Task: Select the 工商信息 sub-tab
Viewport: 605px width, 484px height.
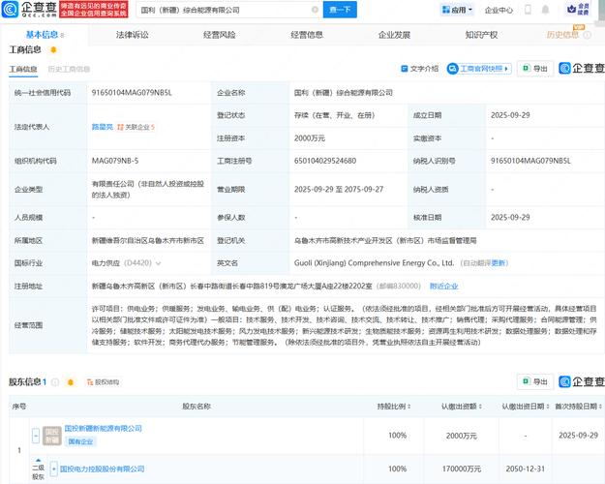Action: click(23, 69)
